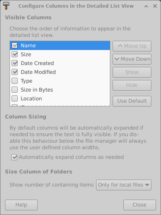Close the dialog with the X icon

click(x=155, y=6)
